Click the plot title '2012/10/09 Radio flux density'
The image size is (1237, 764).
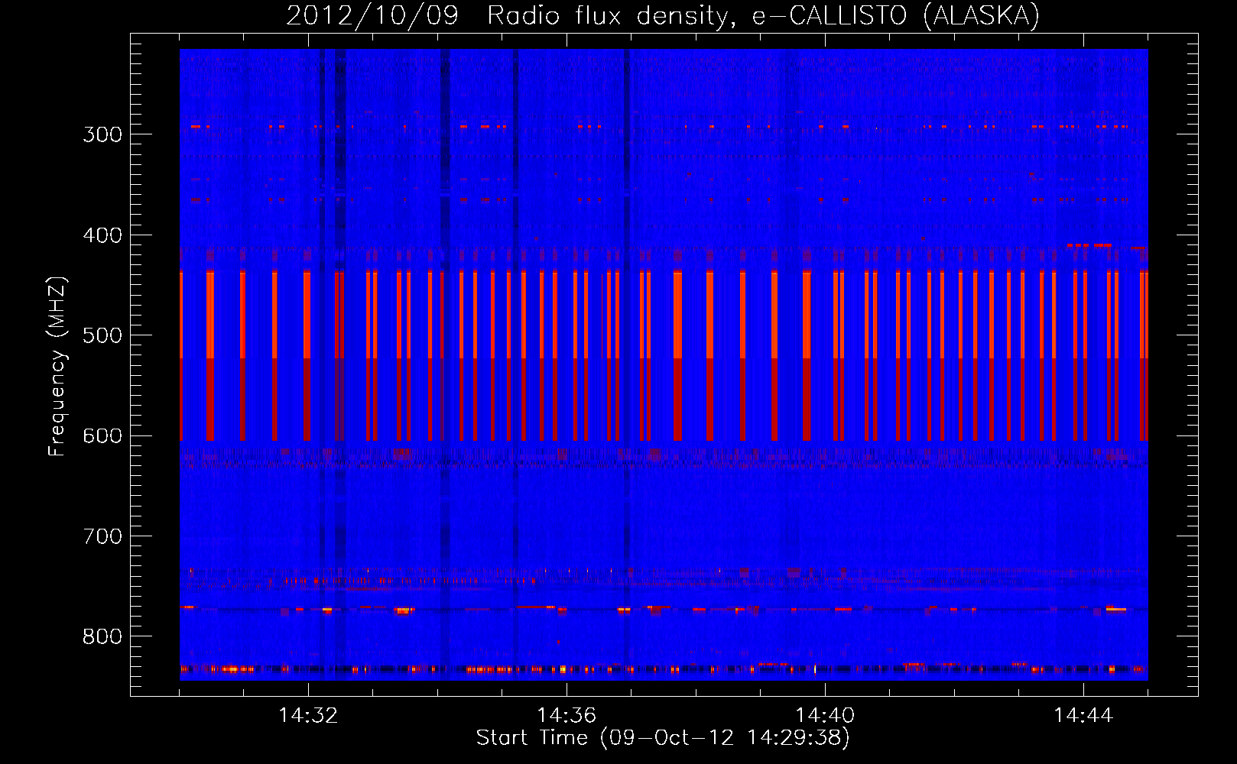coord(663,15)
